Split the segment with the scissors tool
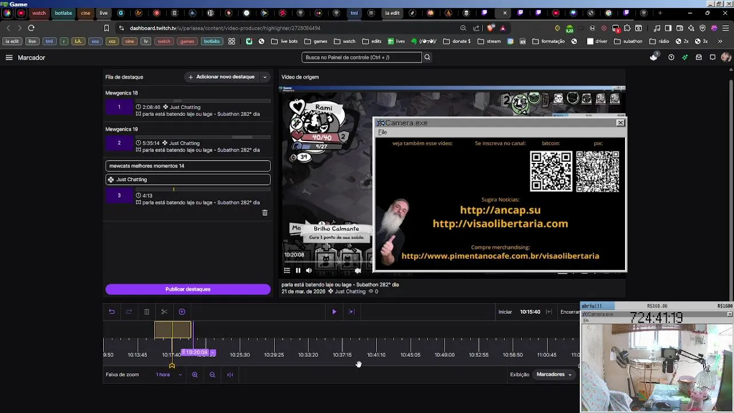Screen dimensions: 734x413 [164, 311]
